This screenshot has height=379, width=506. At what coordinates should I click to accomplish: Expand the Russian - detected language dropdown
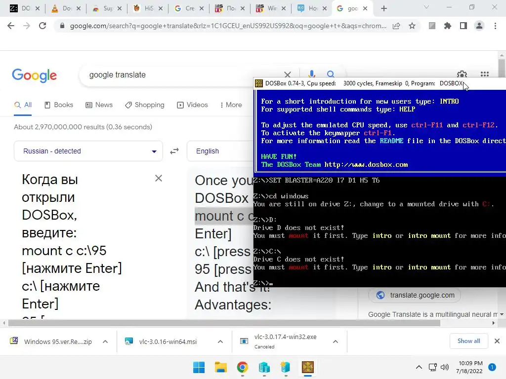(88, 151)
